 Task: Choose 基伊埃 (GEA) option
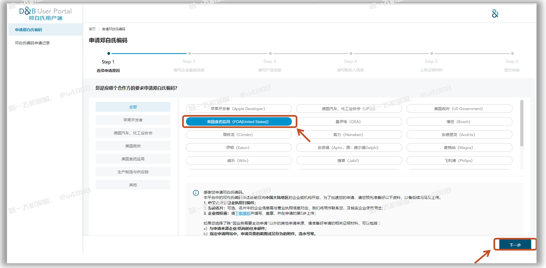[x=349, y=122]
